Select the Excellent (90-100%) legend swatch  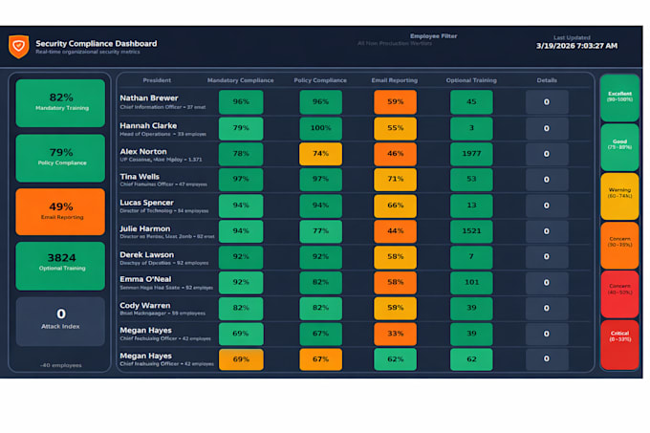click(619, 97)
